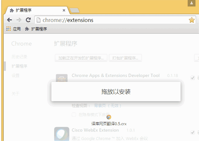Click 打包扩展程序 button
Screen dimensions: 199x141
(125, 58)
